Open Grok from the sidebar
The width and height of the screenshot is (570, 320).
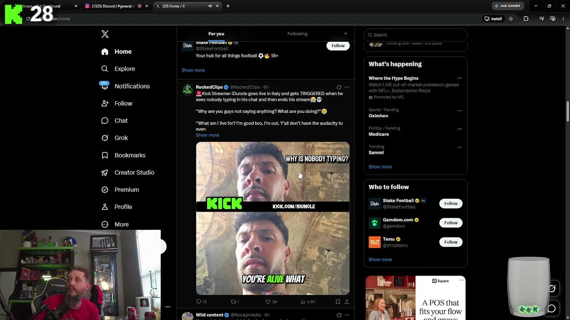(x=114, y=138)
